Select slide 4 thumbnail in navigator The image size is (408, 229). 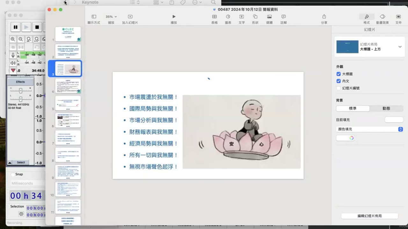point(68,86)
